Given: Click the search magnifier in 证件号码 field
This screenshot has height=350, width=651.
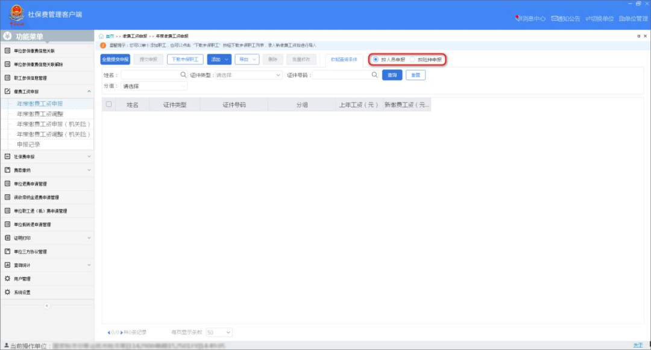Looking at the screenshot, I should [374, 75].
